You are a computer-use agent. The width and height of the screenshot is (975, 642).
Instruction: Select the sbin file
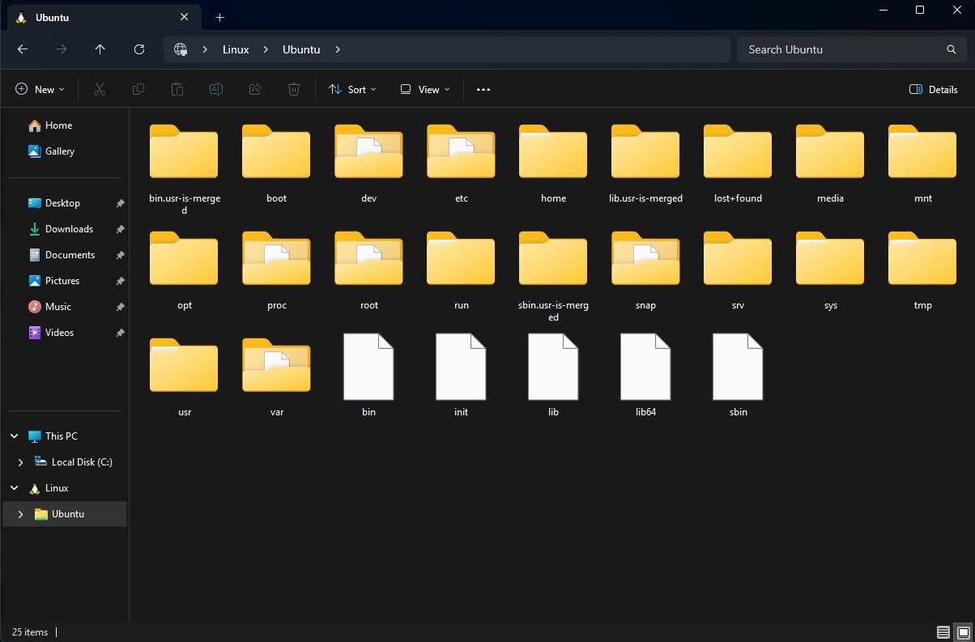[739, 377]
